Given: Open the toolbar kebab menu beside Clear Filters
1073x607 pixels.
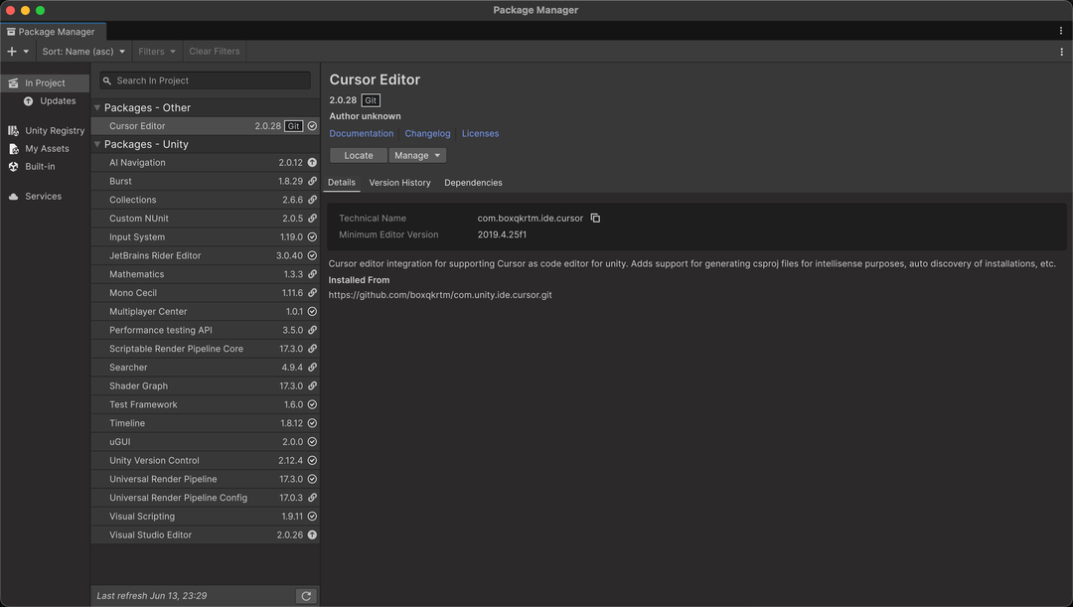Looking at the screenshot, I should click(1061, 52).
